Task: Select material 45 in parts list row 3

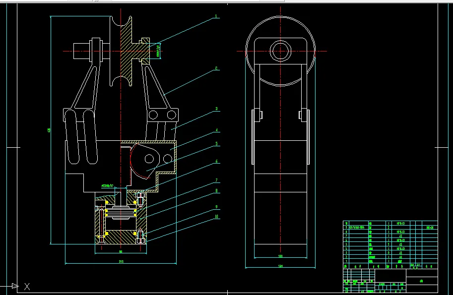Action: point(401,253)
